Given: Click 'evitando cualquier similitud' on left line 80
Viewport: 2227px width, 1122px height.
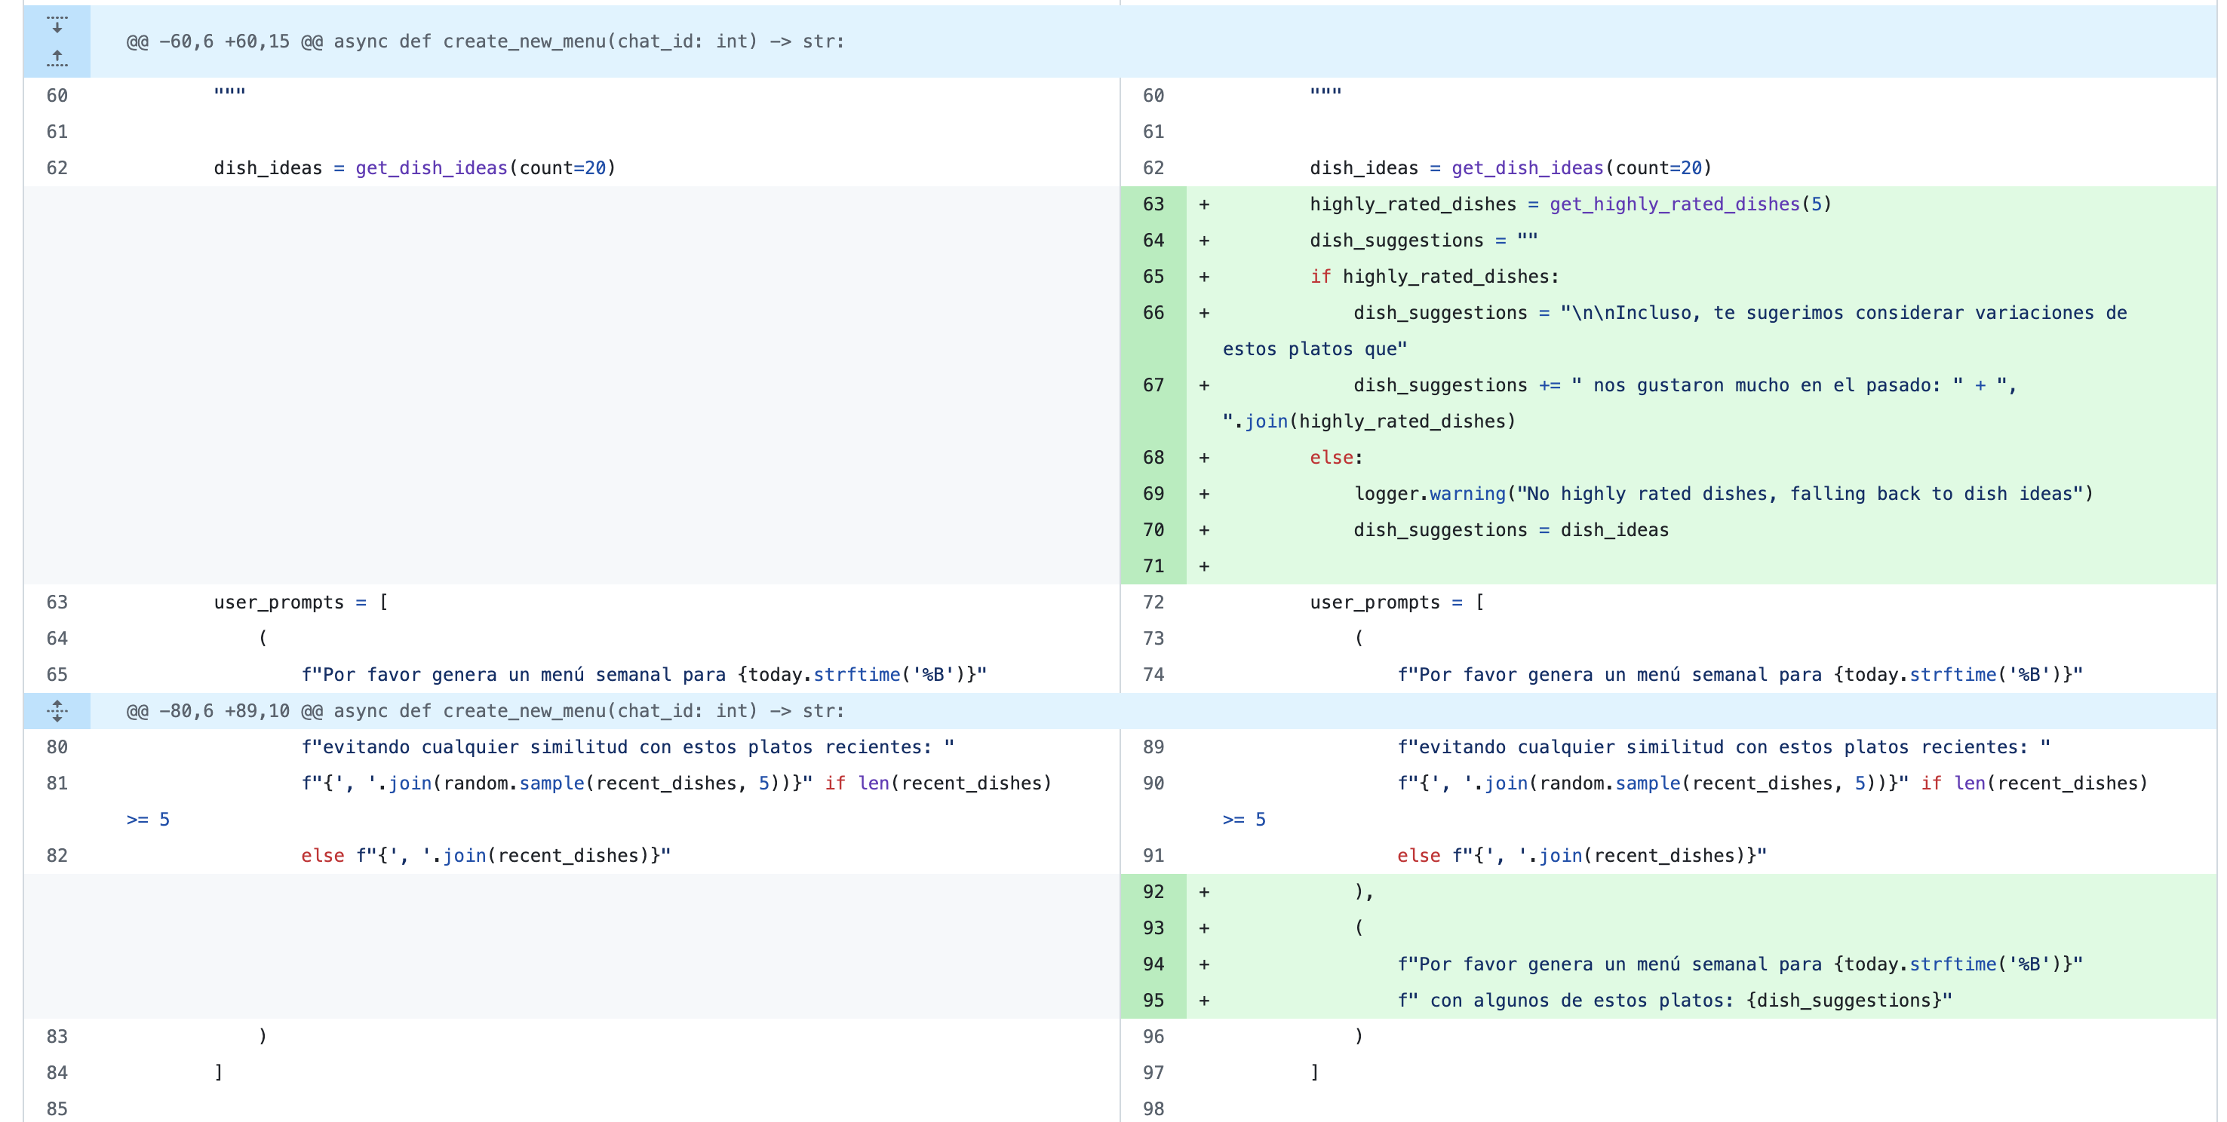Looking at the screenshot, I should 475,746.
